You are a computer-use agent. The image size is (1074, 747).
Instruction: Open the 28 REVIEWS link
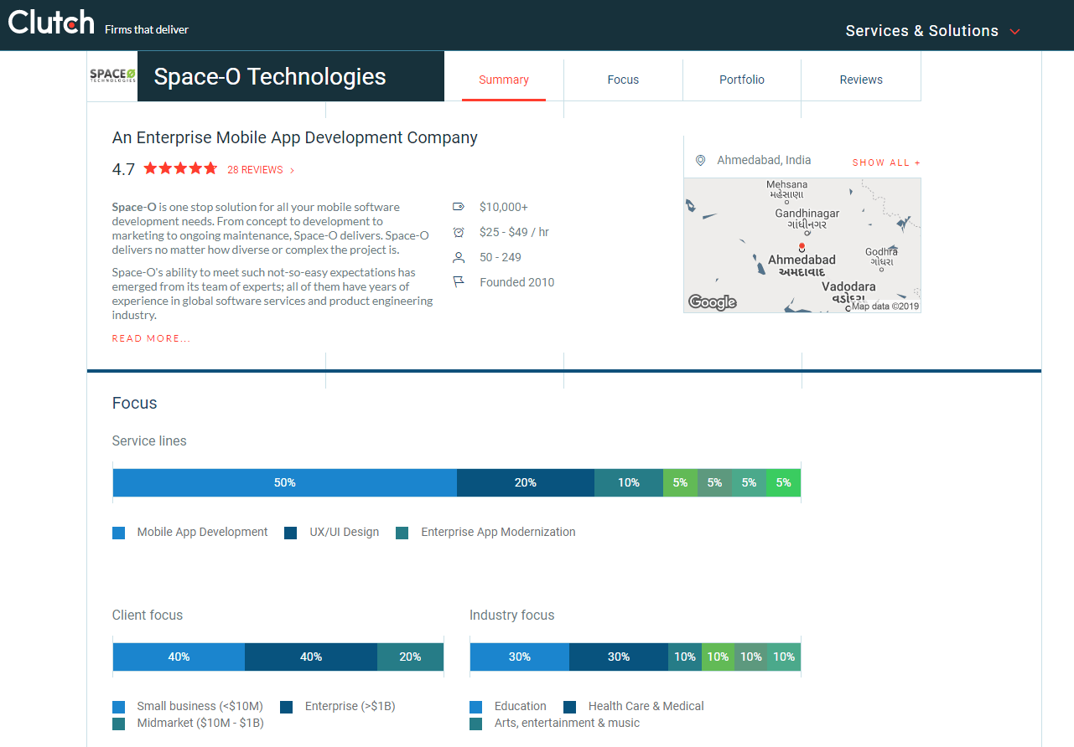[261, 170]
